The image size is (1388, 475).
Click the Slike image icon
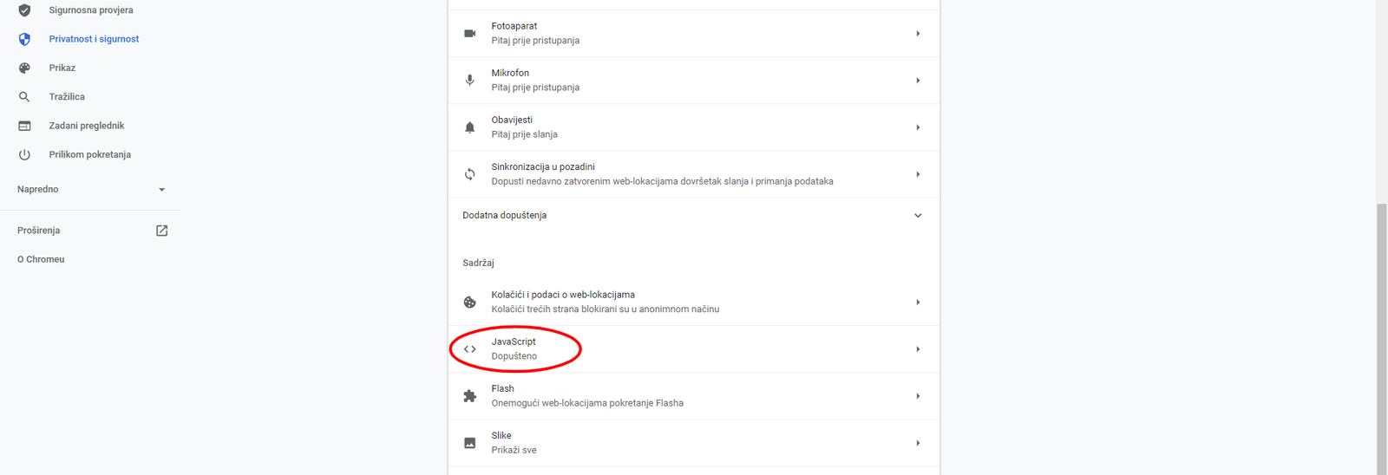469,443
